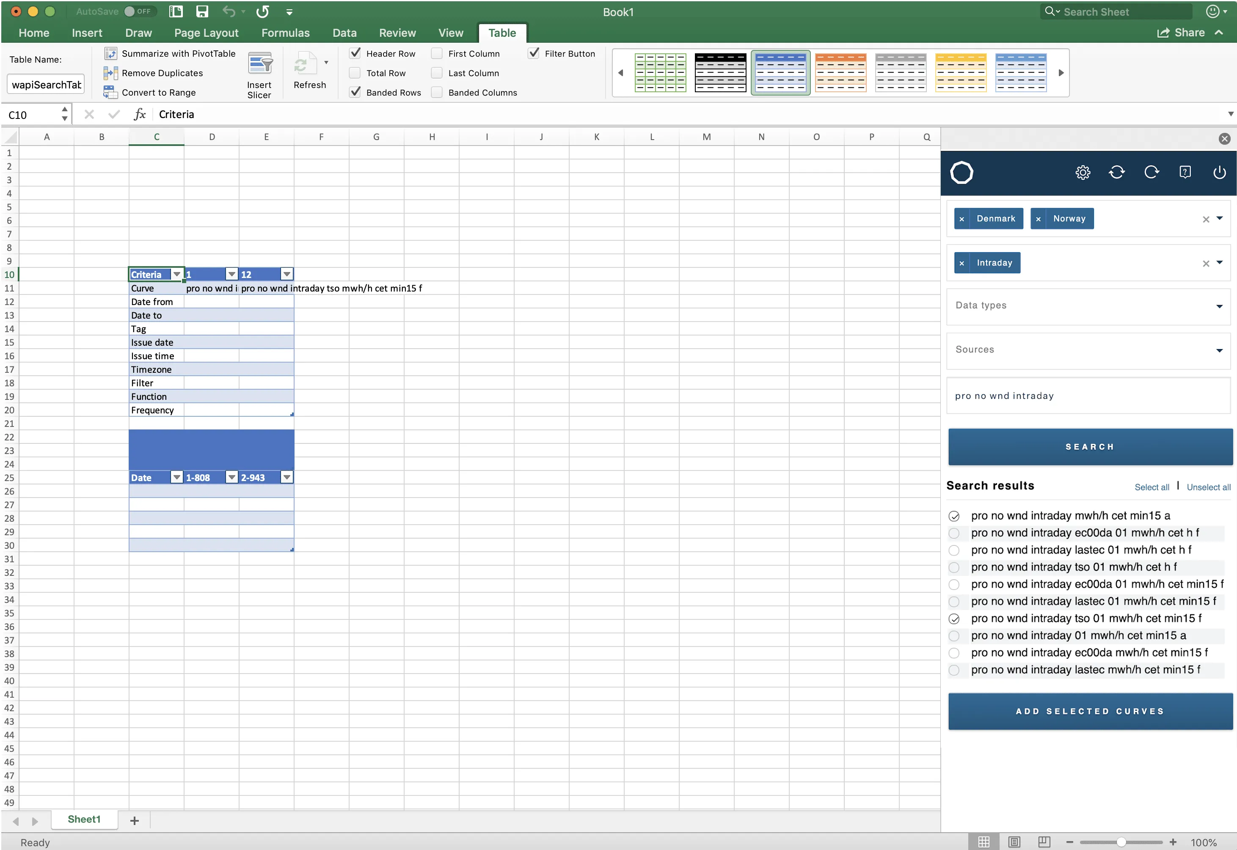Switch to the Data ribbon tab
The height and width of the screenshot is (850, 1237).
pyautogui.click(x=344, y=33)
